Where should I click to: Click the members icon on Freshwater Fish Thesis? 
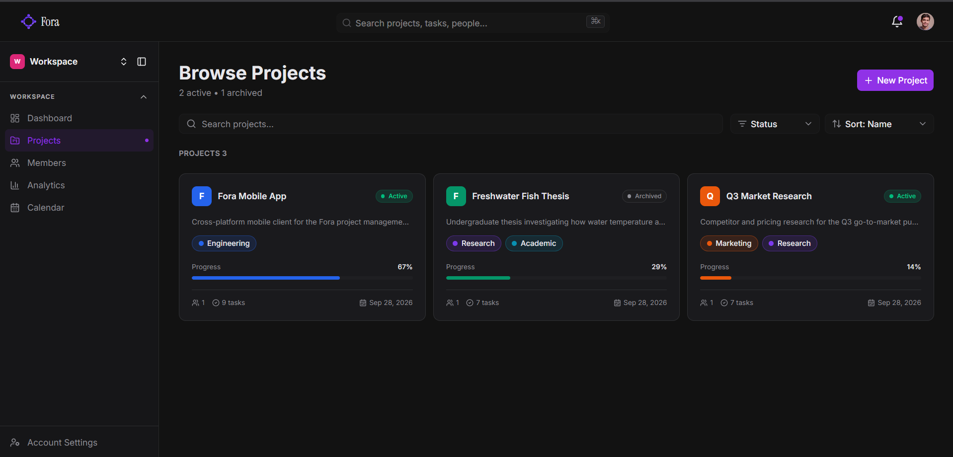click(450, 303)
